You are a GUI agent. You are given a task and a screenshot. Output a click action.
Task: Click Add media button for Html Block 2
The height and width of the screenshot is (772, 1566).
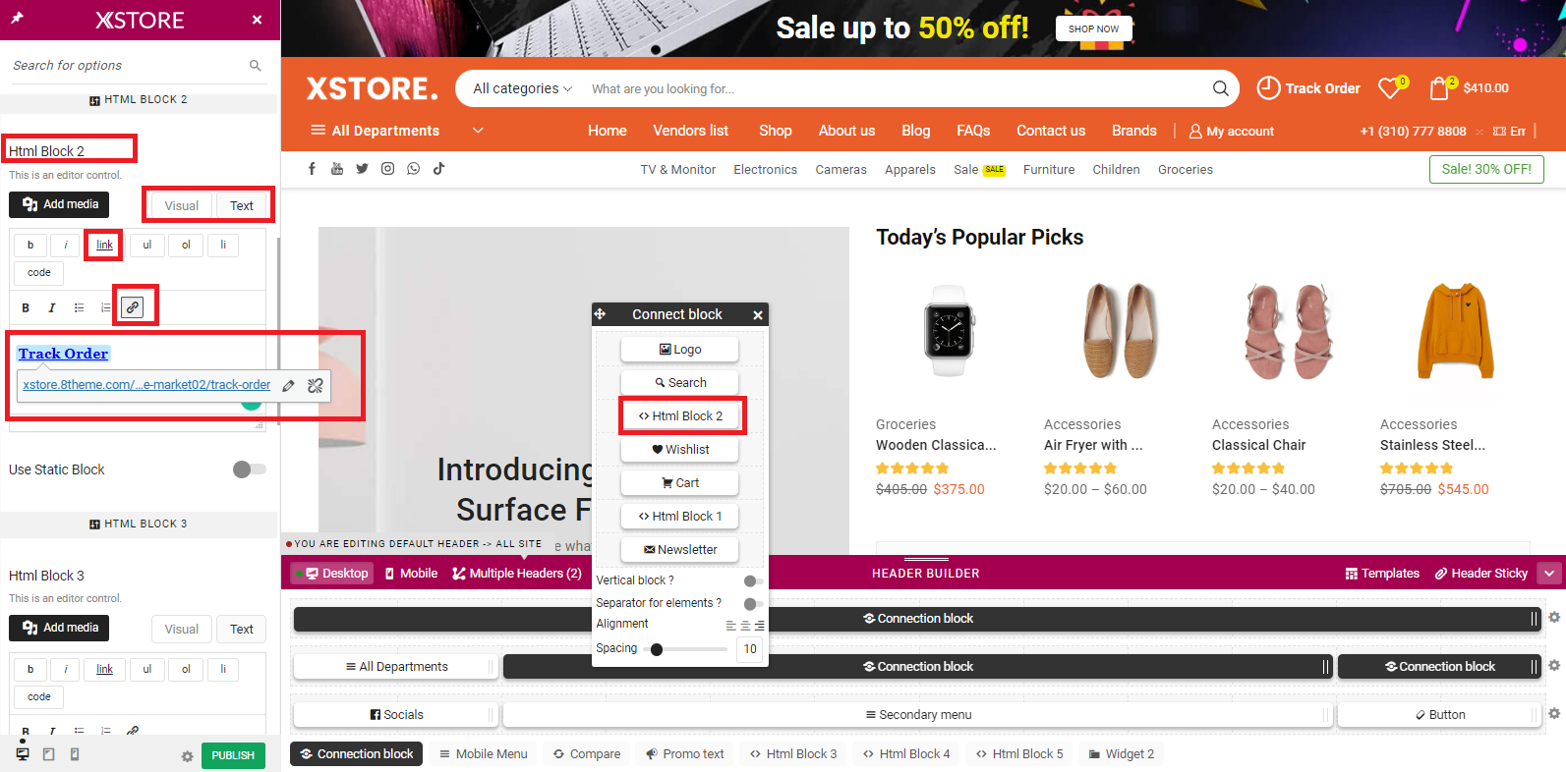pos(60,204)
